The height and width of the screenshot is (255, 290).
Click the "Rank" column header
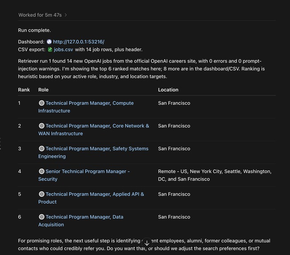click(x=24, y=90)
